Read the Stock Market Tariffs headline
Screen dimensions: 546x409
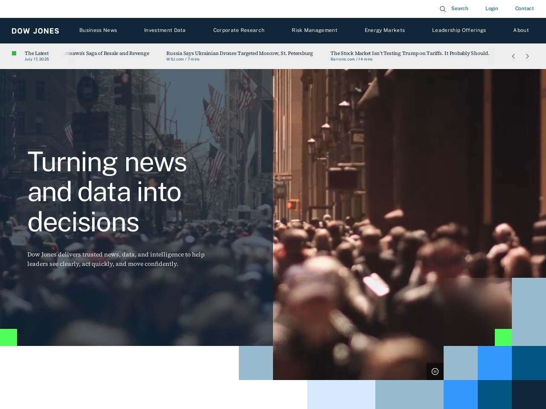pos(409,53)
